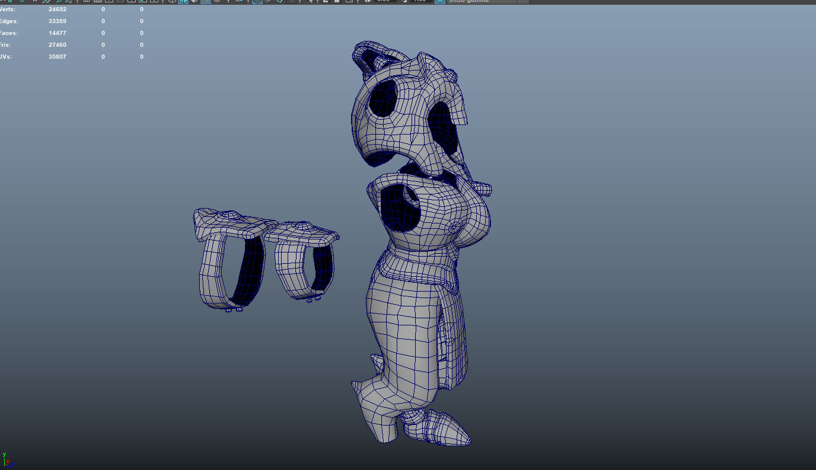
Task: Click the Verts count 24692
Action: pos(58,9)
